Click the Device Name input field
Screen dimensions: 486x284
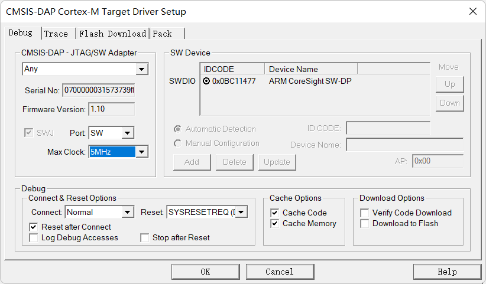[405, 145]
